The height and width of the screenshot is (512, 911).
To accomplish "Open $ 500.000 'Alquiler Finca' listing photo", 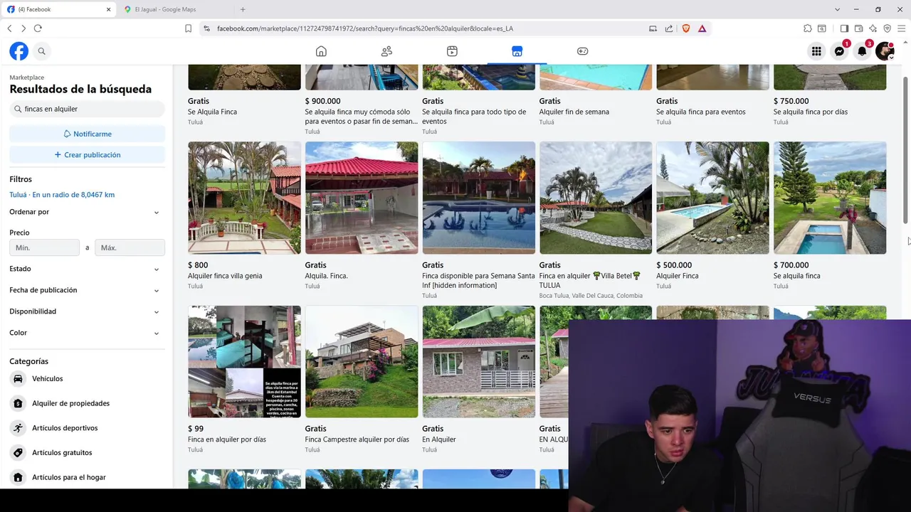I will 712,198.
